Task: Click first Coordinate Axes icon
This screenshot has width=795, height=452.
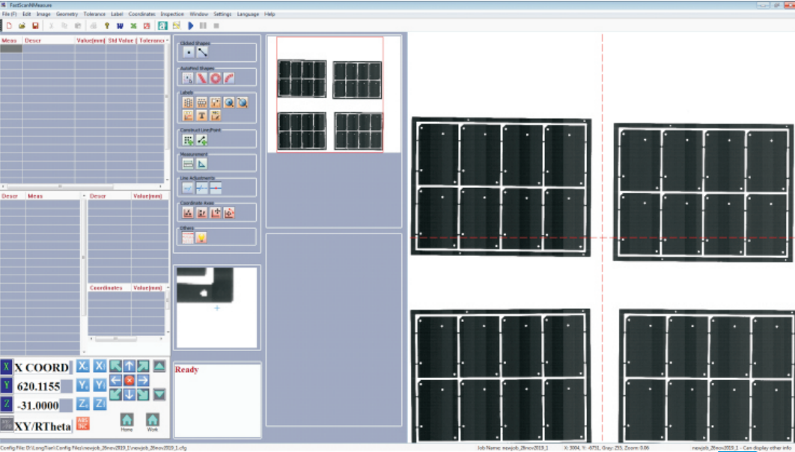Action: 188,213
